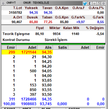This screenshot has width=108, height=109.
Task: Select the theoretical price 86,10
Action: tap(39, 34)
